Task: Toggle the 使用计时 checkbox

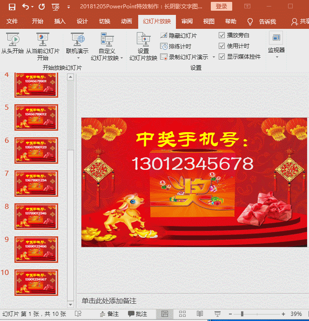Action: [222, 46]
